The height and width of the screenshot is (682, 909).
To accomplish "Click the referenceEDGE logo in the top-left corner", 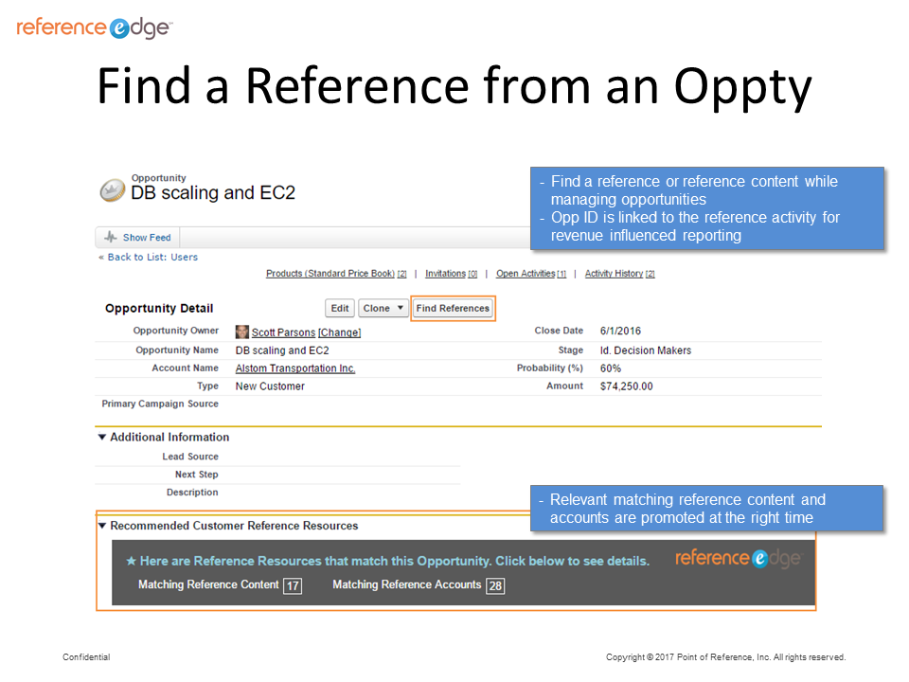I will pos(92,27).
